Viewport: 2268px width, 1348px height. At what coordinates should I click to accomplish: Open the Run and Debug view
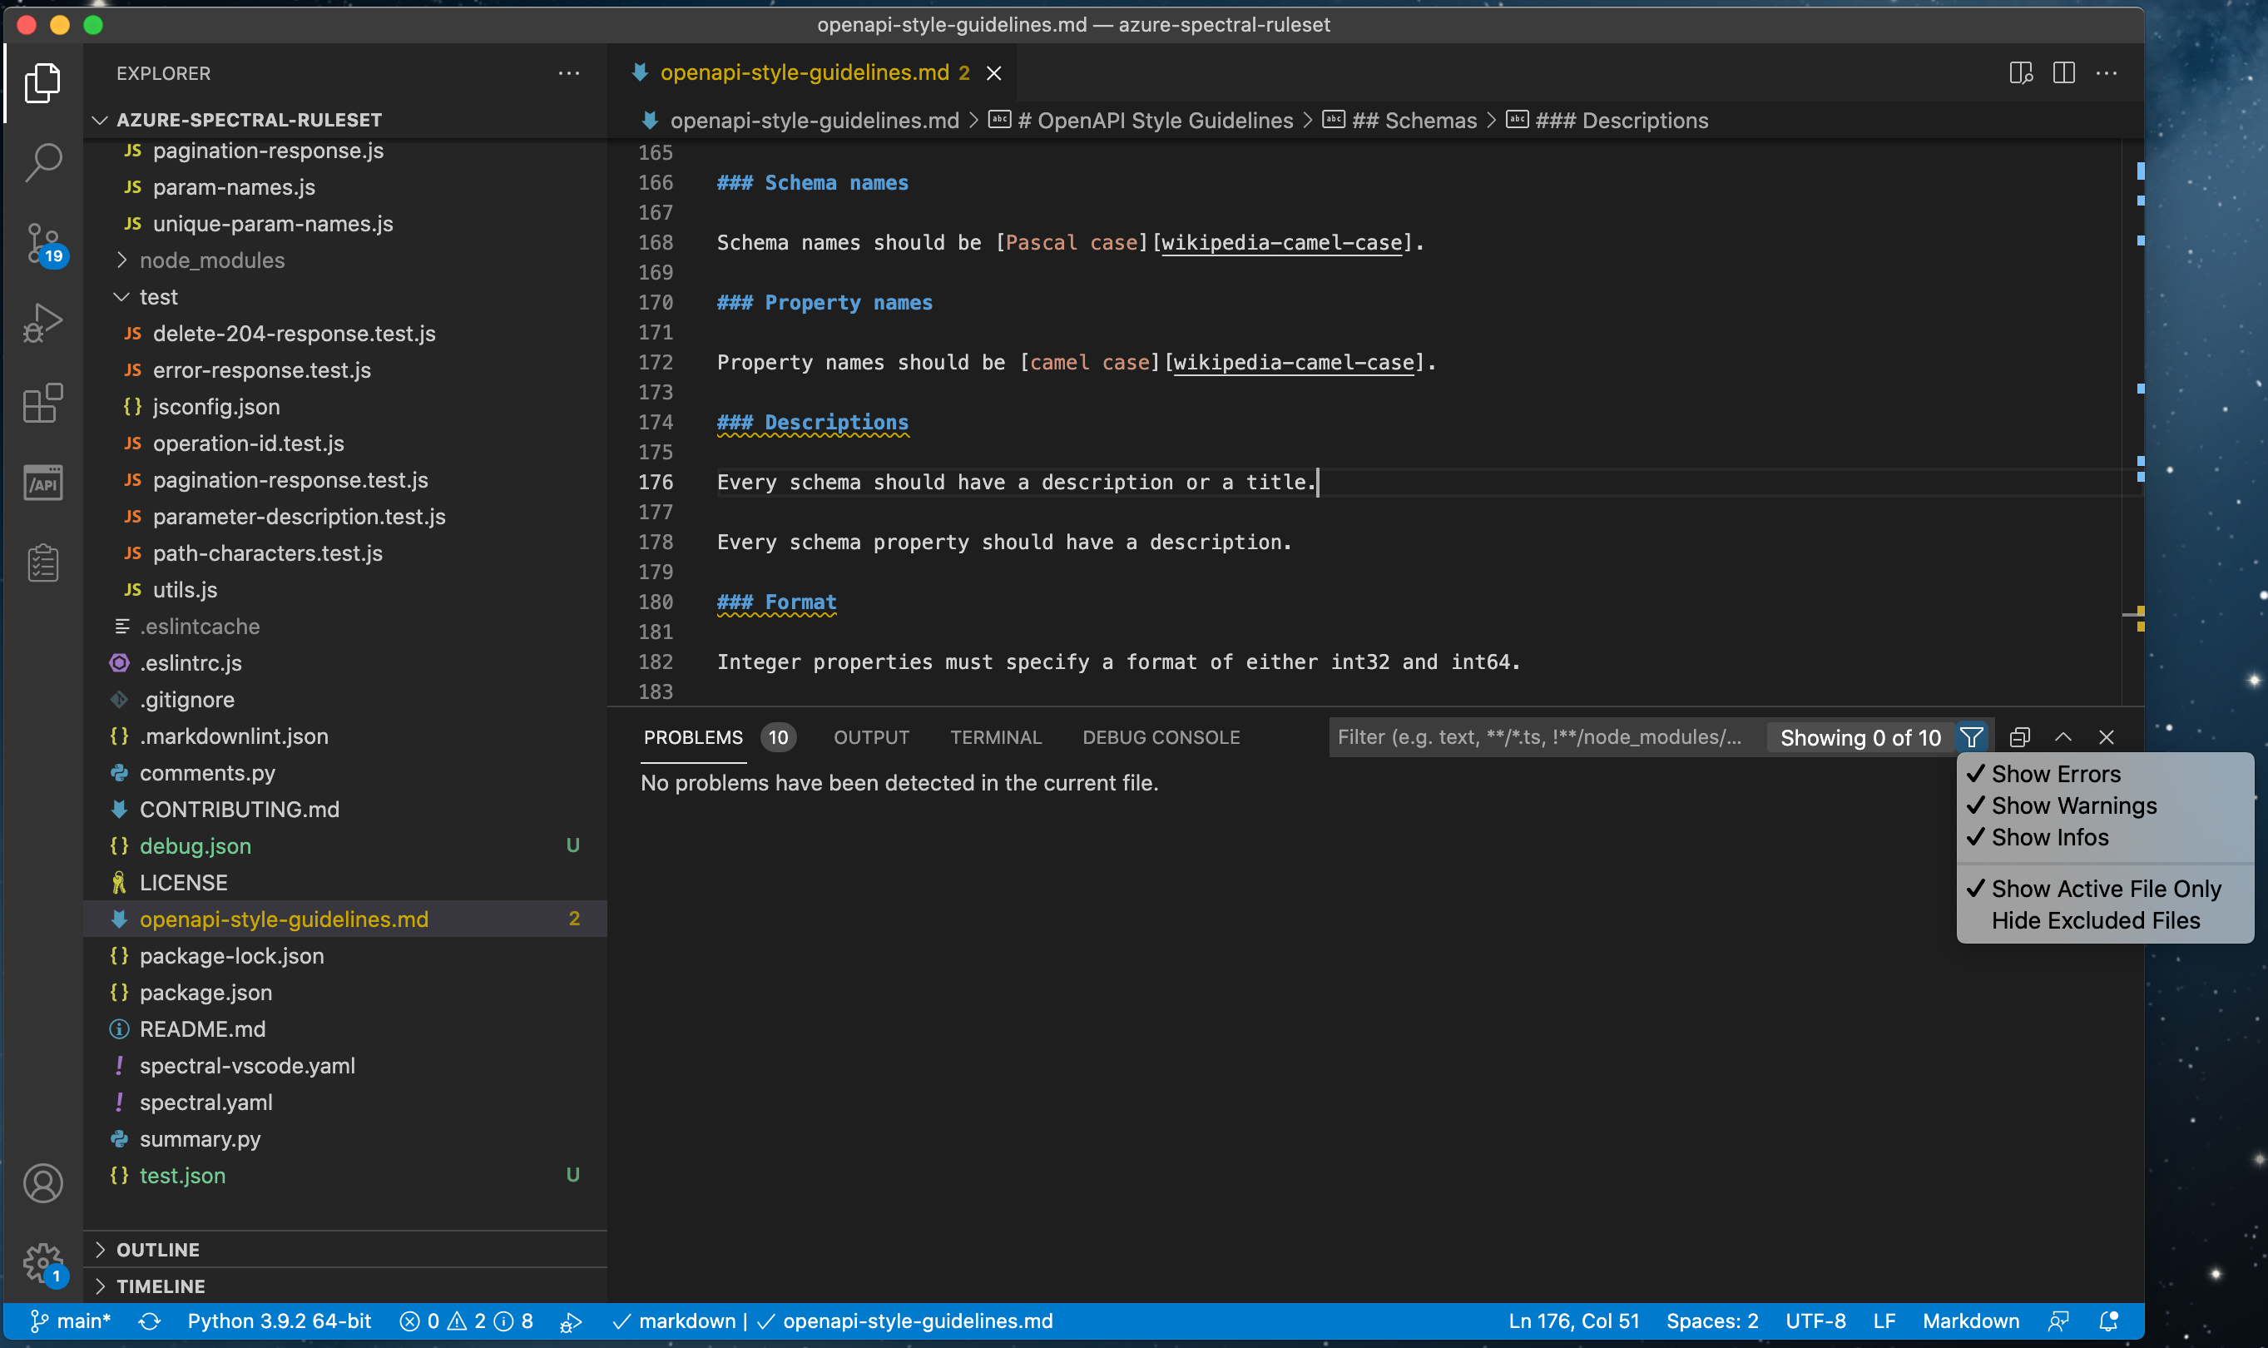pyautogui.click(x=42, y=323)
